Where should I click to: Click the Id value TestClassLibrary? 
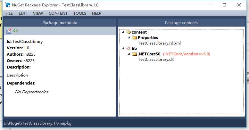click(x=28, y=42)
